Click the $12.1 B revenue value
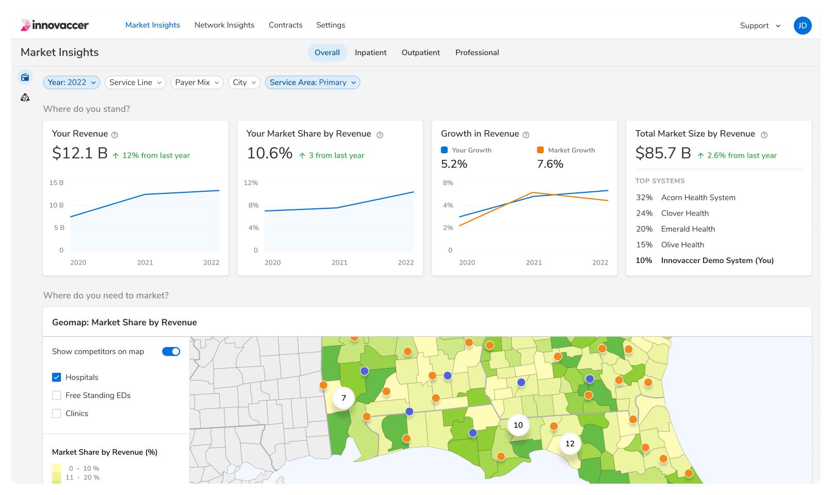This screenshot has height=495, width=832. pos(80,153)
